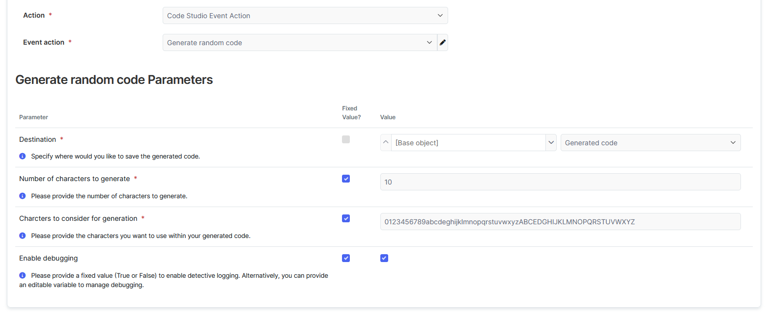Uncheck Fixed Value for Number of characters

[346, 179]
